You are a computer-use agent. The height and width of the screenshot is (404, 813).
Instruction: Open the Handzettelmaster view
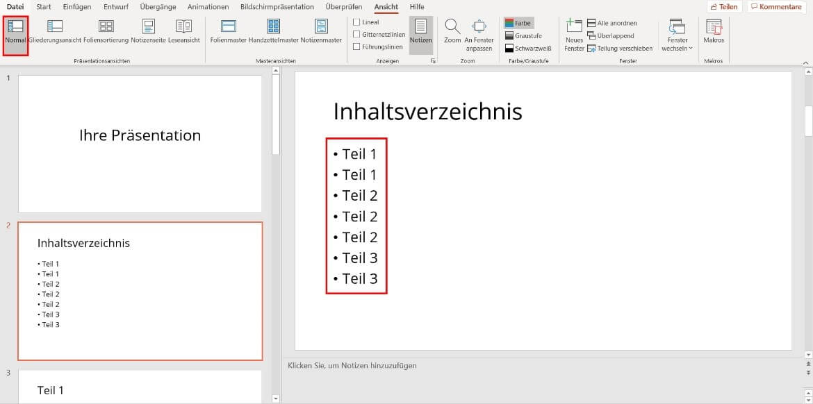[273, 31]
